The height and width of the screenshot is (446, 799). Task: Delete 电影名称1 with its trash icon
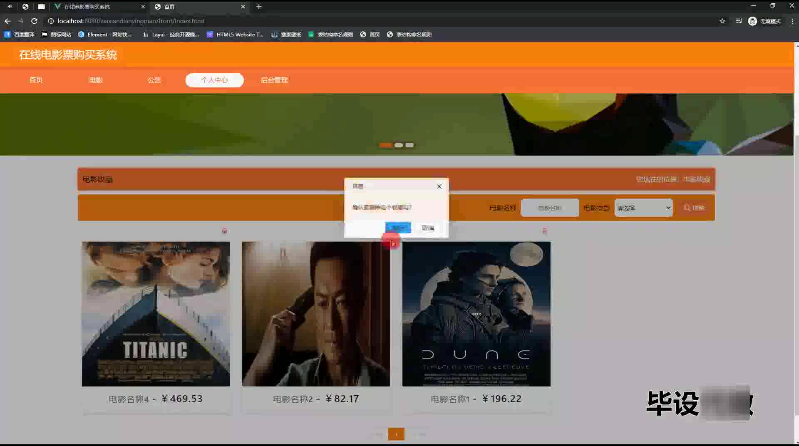click(x=545, y=231)
